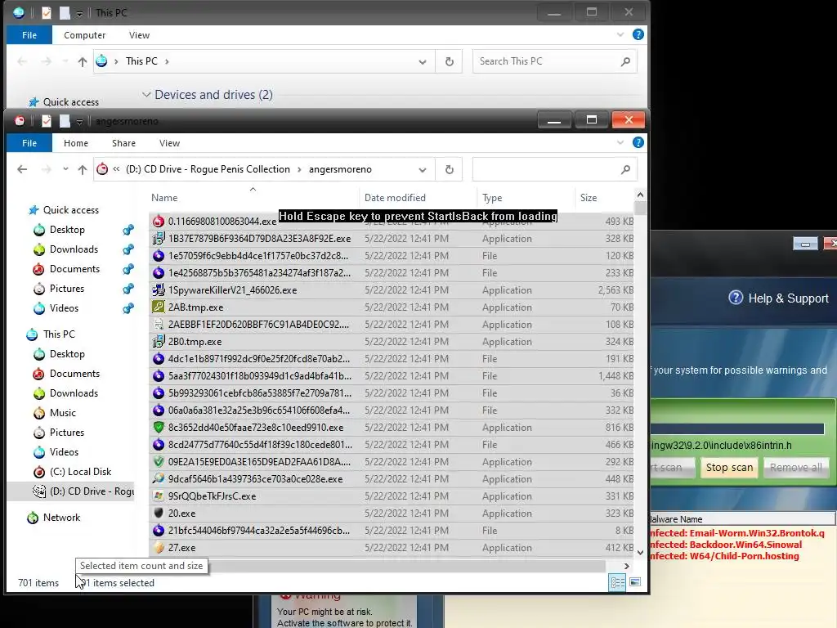Open View tab in This PC window
The height and width of the screenshot is (628, 837).
[x=139, y=35]
